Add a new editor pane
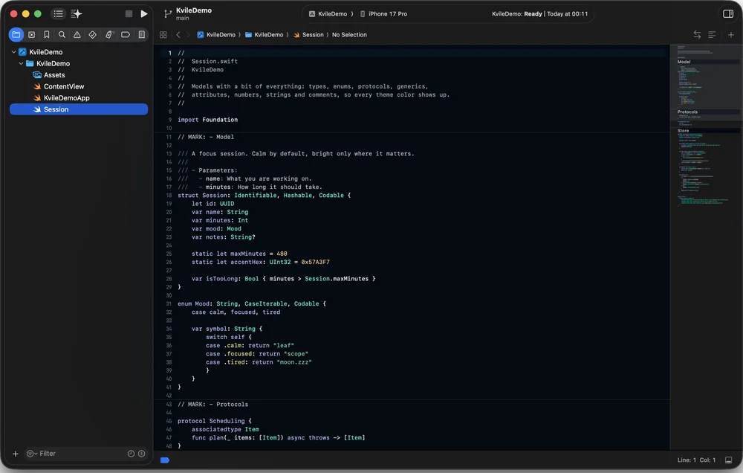 731,35
